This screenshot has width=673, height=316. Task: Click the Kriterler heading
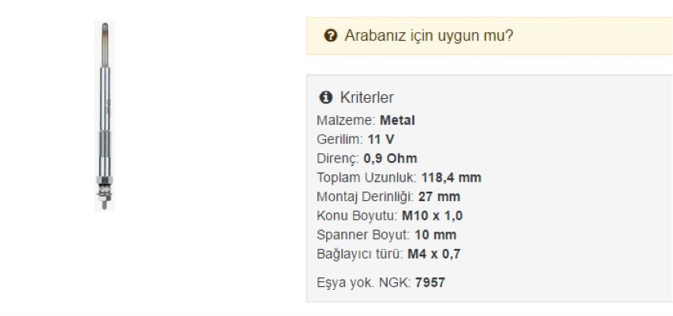pyautogui.click(x=367, y=97)
